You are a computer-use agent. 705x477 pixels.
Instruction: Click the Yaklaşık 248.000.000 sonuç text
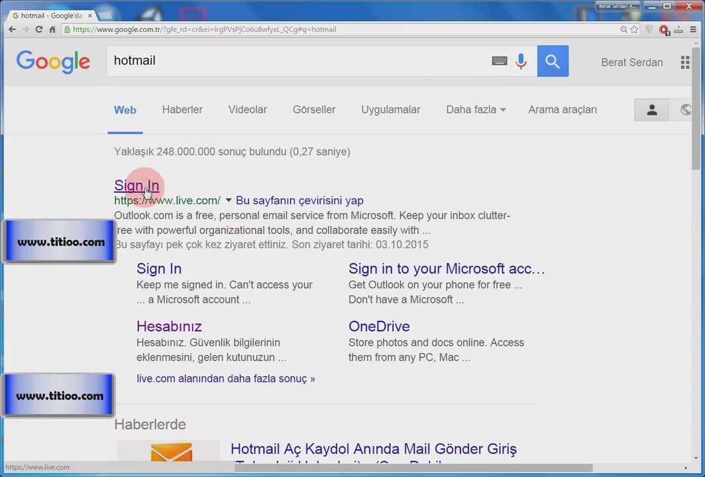point(232,152)
